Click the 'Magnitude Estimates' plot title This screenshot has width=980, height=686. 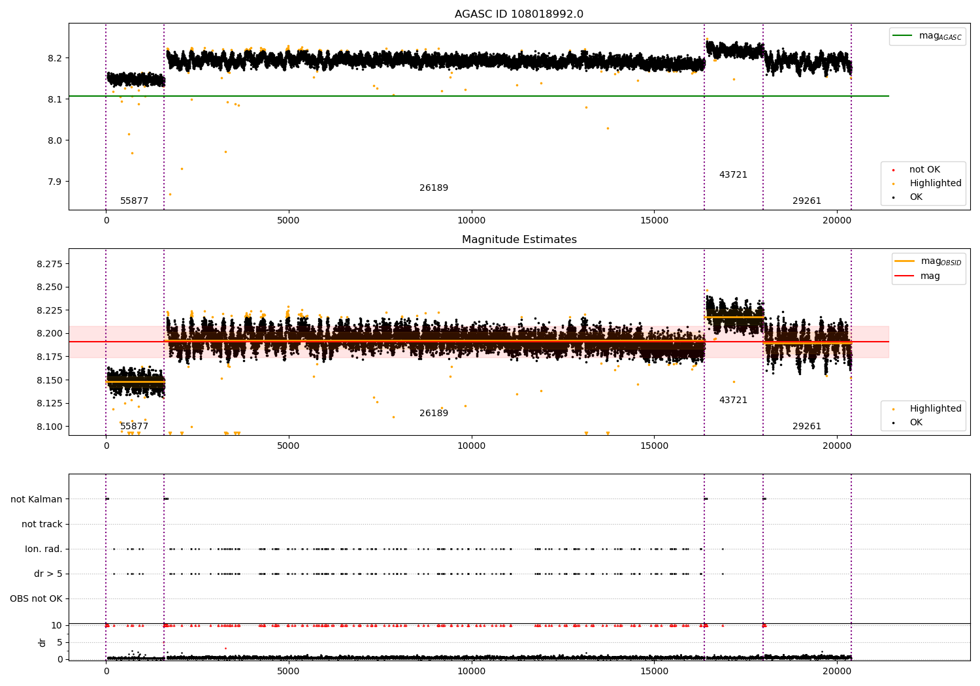tap(519, 240)
